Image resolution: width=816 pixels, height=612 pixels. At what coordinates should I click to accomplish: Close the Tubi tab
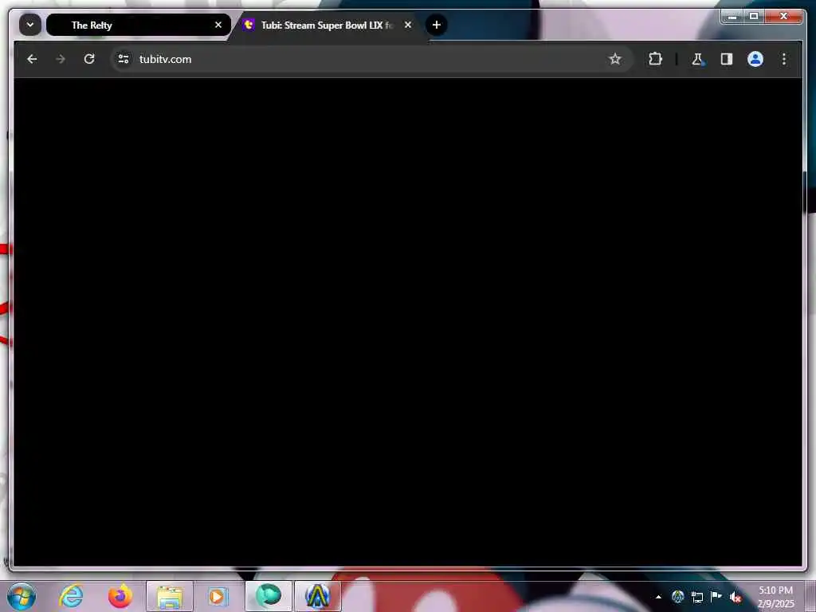coord(408,25)
